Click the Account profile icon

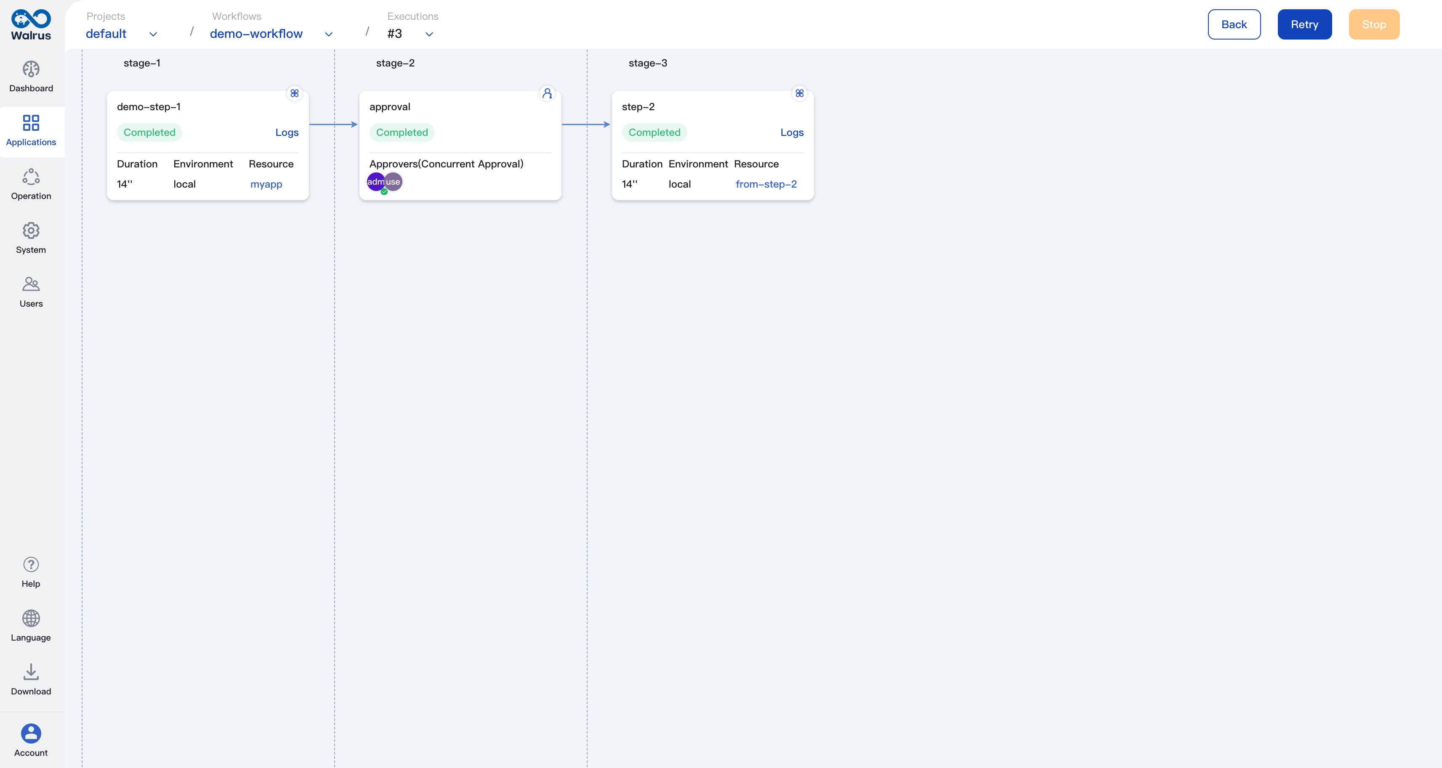pos(31,734)
